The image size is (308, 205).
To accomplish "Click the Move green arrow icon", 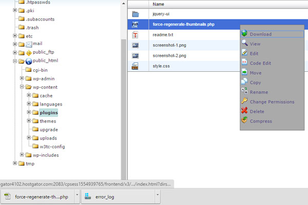I will click(244, 72).
